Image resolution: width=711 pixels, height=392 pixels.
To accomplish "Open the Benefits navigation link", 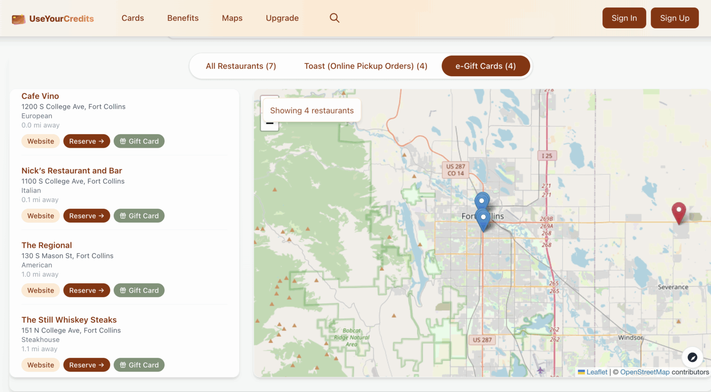I will point(183,18).
